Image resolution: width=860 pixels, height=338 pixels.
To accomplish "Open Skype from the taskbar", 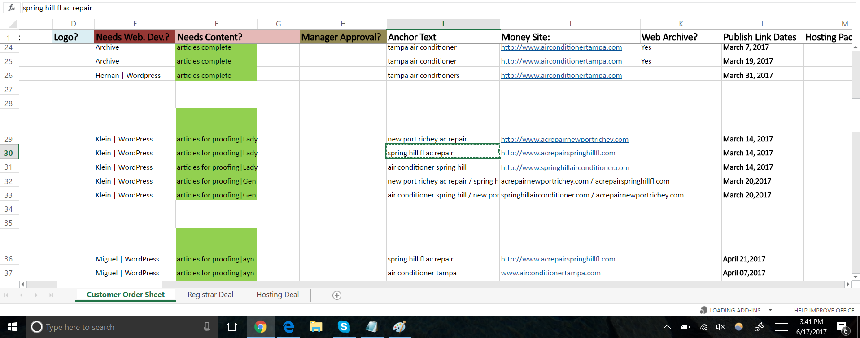I will (x=344, y=327).
